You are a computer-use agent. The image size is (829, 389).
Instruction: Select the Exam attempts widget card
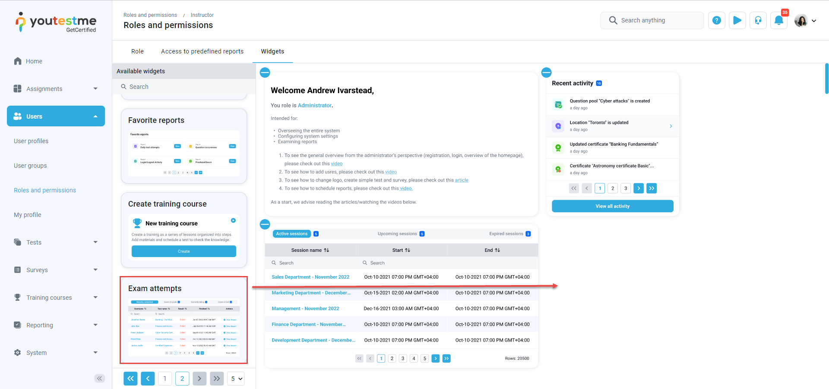point(184,320)
